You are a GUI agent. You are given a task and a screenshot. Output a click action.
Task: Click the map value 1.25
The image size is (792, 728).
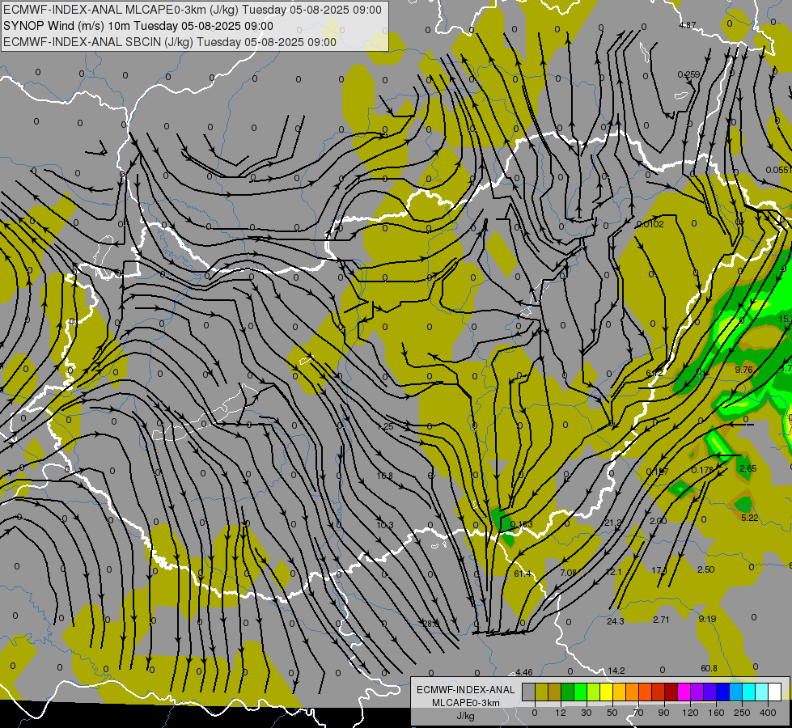point(385,426)
